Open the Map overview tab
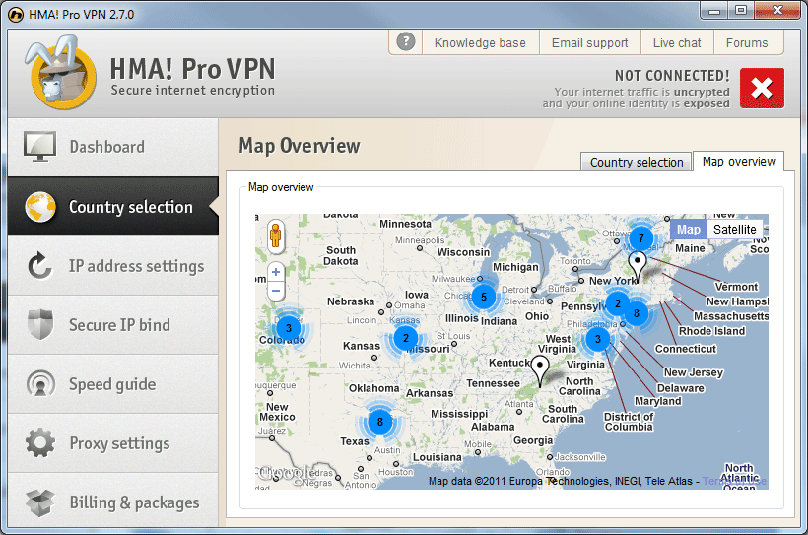Screen dimensions: 808x535 [738, 162]
